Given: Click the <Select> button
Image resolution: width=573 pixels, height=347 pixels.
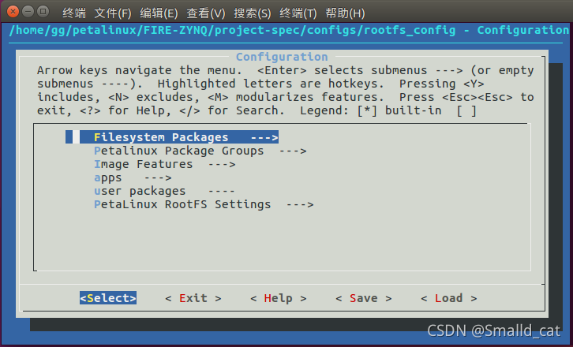Looking at the screenshot, I should [x=108, y=298].
